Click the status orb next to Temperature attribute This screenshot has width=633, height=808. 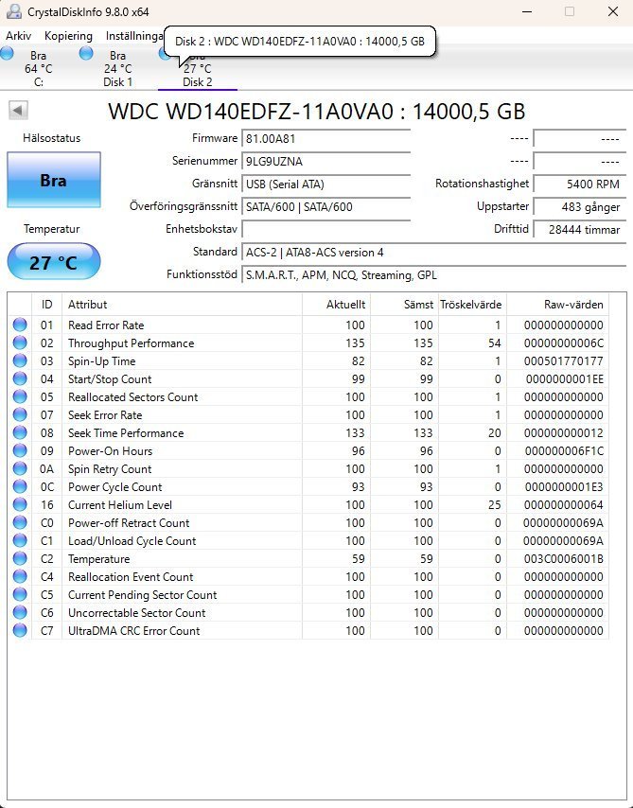coord(20,559)
